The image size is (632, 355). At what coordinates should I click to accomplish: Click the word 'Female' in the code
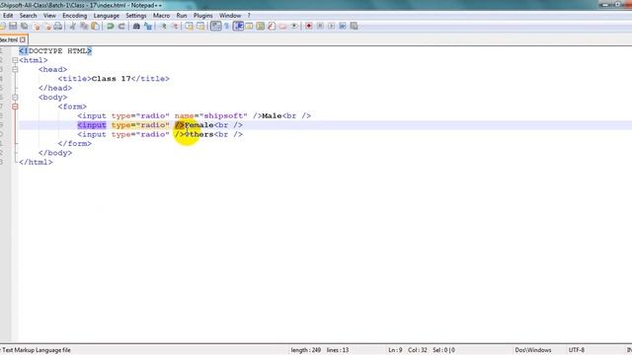point(199,125)
